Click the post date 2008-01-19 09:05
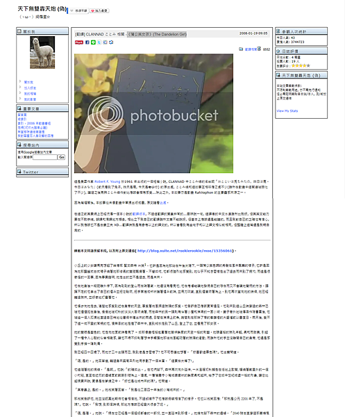The height and width of the screenshot is (417, 345). 253,33
